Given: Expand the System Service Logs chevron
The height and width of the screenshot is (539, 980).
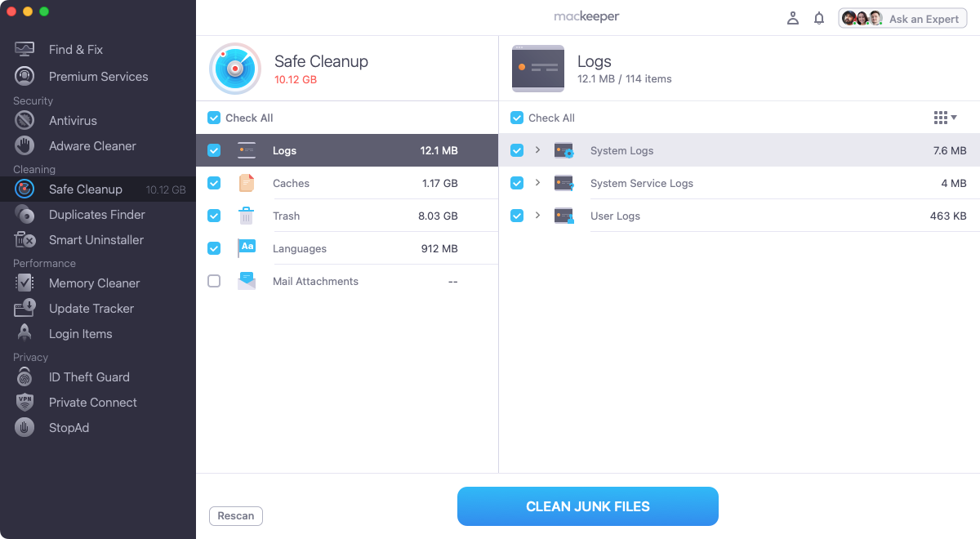Looking at the screenshot, I should tap(538, 183).
